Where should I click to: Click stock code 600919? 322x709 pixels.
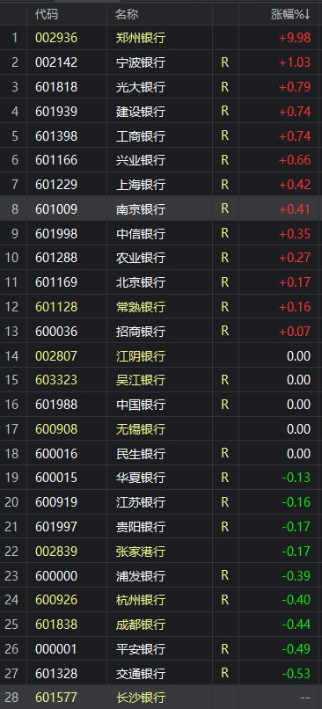pos(56,503)
